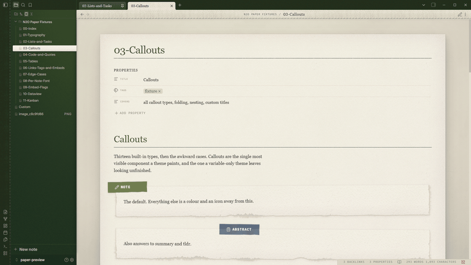471x265 pixels.
Task: Toggle the right sidebar icon
Action: pos(433,5)
